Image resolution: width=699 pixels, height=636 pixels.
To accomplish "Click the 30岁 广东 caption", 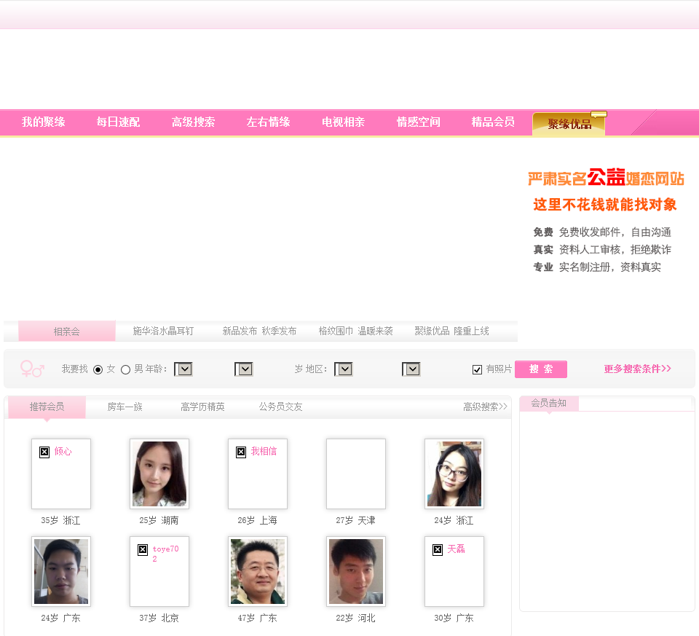I will coord(454,619).
